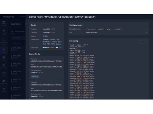Click the Source file list heading
The image size is (153, 114).
[35, 54]
